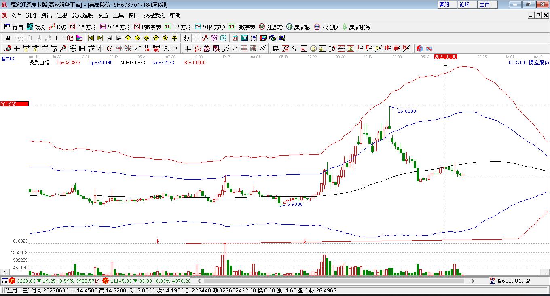
Task: Click the 客服 customer service button
Action: pos(446,4)
